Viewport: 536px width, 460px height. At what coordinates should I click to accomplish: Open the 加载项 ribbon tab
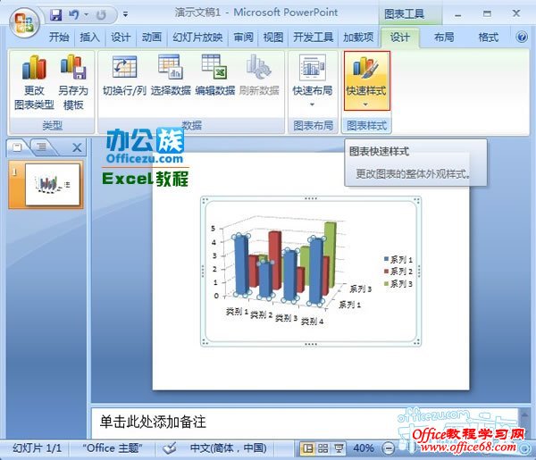[x=358, y=37]
